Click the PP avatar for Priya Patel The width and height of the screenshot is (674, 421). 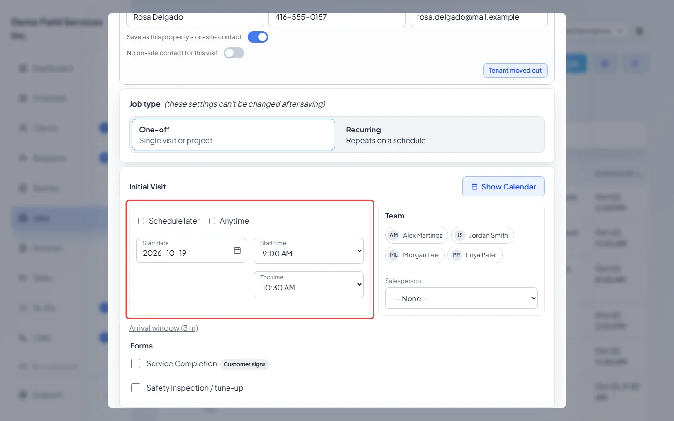456,255
